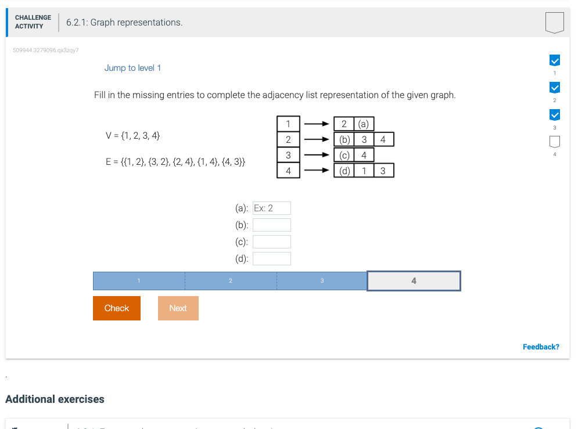Select step 3 on the progress bar

pyautogui.click(x=322, y=280)
